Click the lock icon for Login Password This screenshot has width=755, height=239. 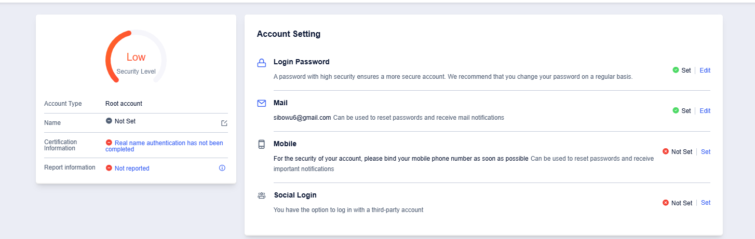pos(262,63)
